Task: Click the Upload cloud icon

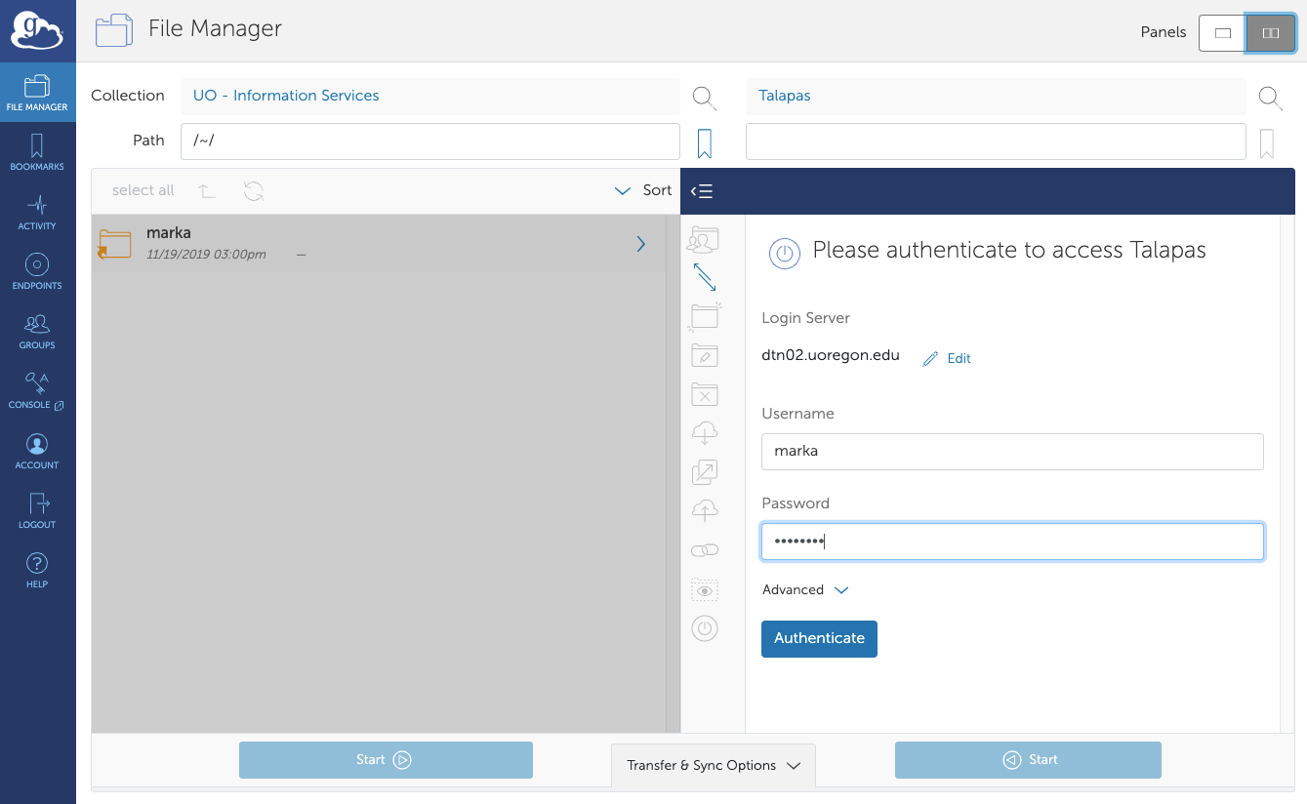Action: (704, 510)
